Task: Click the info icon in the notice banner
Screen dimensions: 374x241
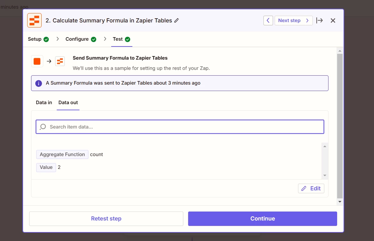Action: coord(39,83)
